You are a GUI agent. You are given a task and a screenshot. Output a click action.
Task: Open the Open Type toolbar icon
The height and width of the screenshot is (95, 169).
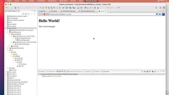click(x=85, y=8)
